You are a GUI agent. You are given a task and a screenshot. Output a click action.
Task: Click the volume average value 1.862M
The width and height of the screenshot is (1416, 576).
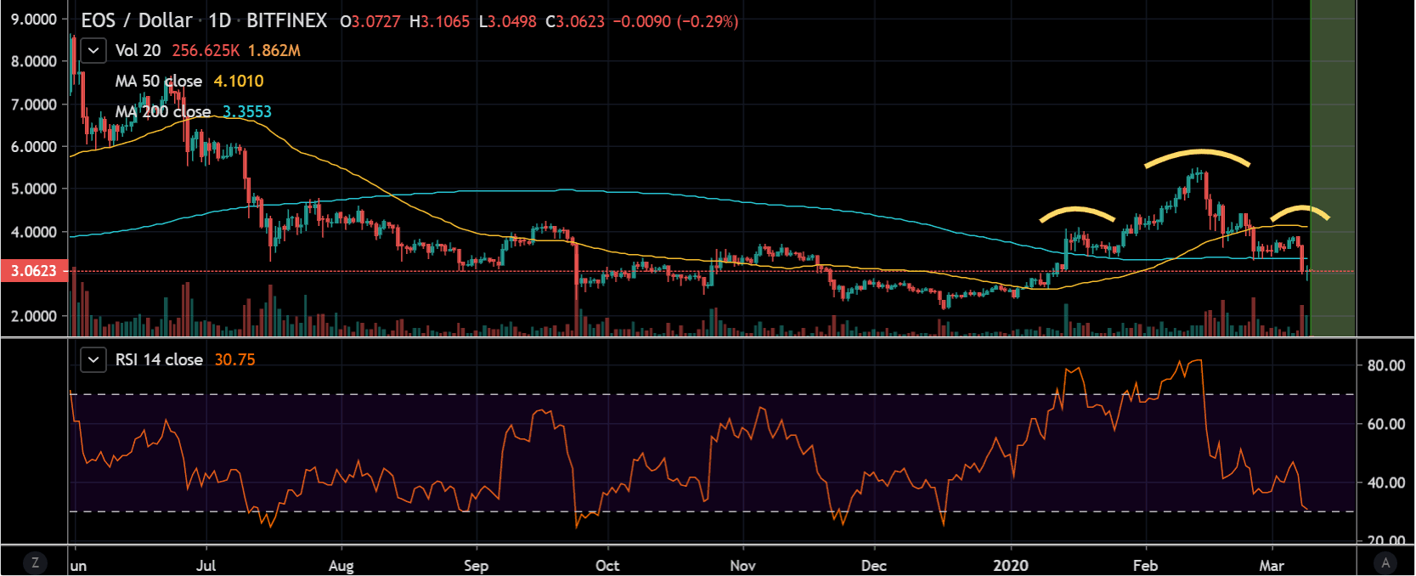pyautogui.click(x=274, y=50)
